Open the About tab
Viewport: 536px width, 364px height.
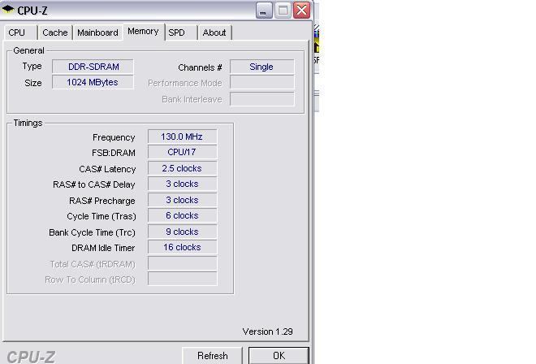(214, 32)
